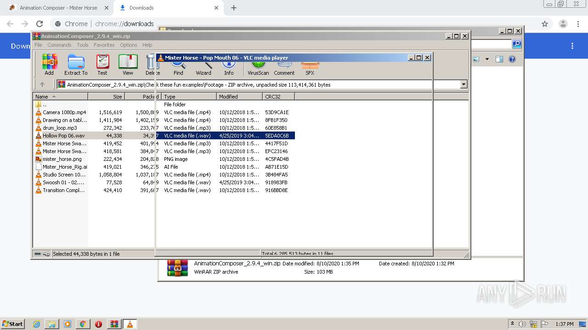Sort files by the Name column header

(x=60, y=97)
